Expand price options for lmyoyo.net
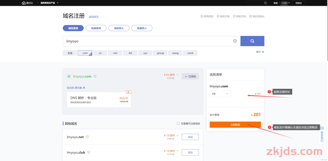328x161 pixels. coord(178,135)
